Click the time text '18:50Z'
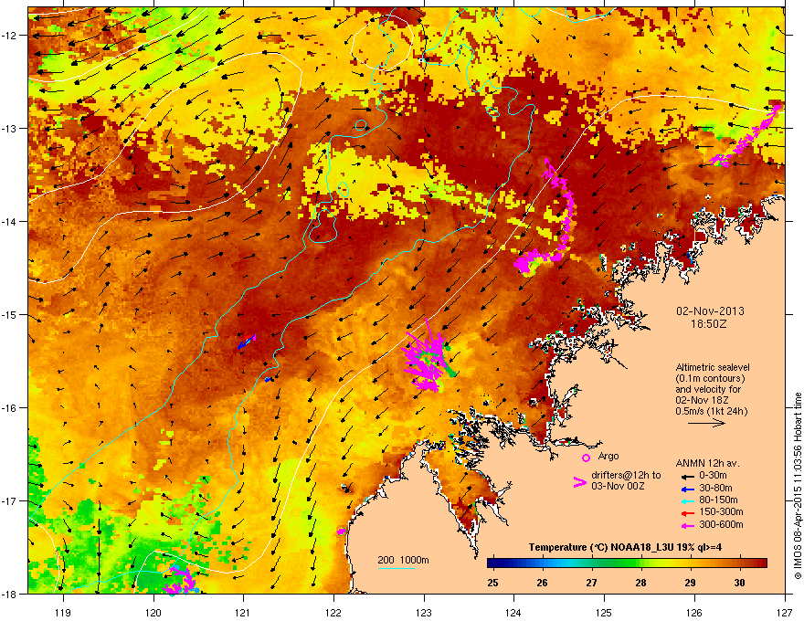The height and width of the screenshot is (621, 804). 709,324
